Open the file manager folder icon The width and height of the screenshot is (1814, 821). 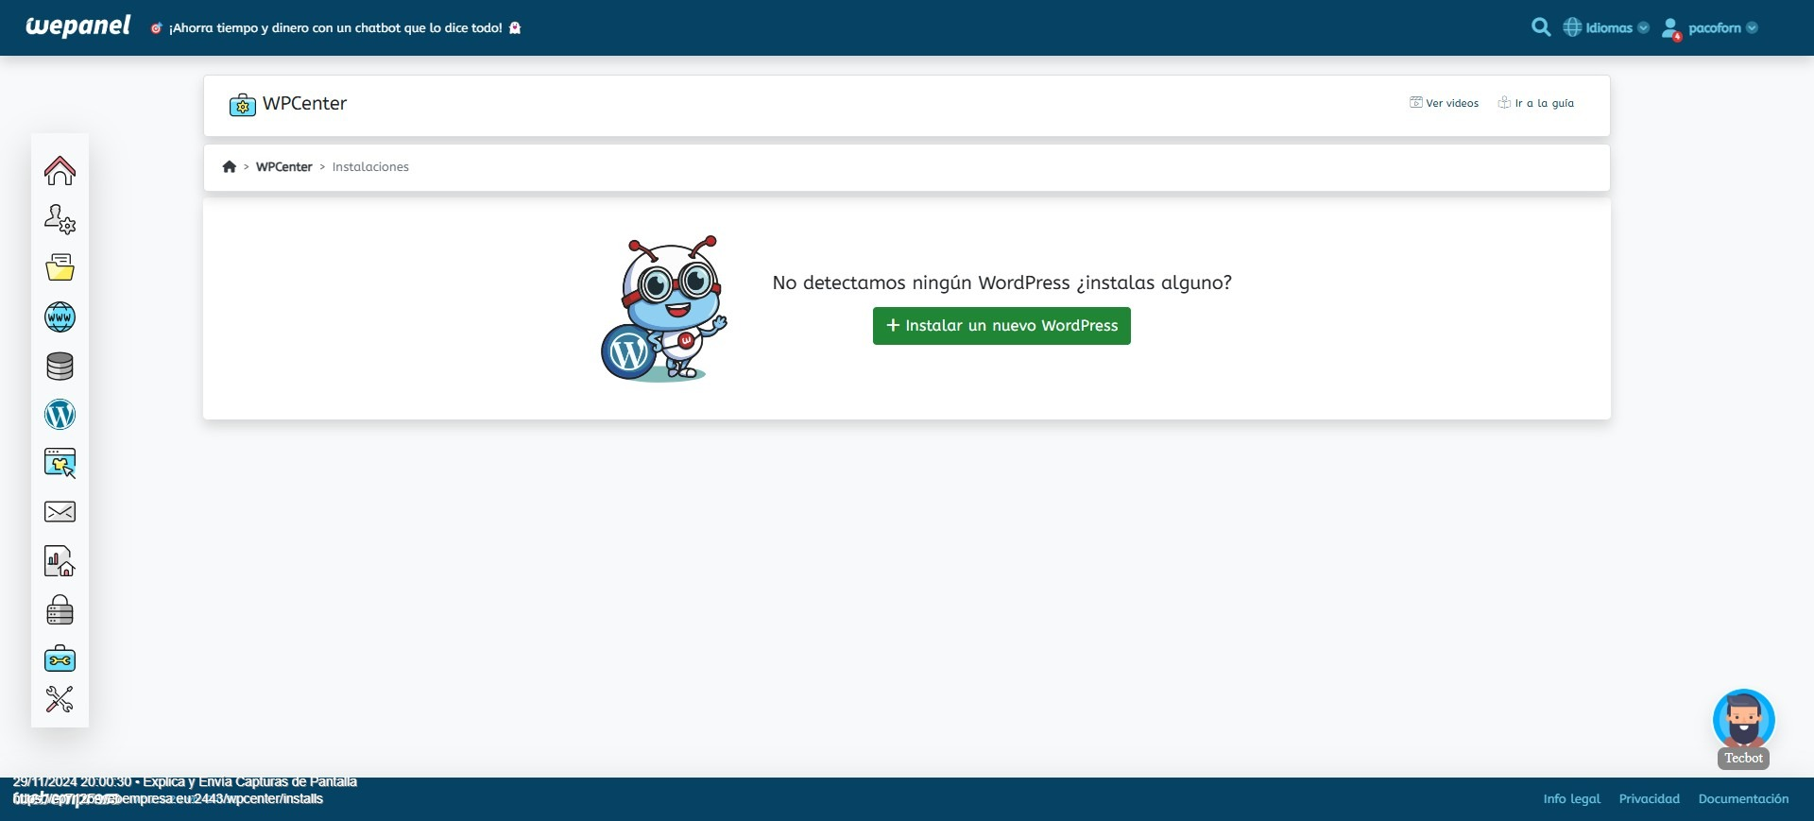point(60,267)
